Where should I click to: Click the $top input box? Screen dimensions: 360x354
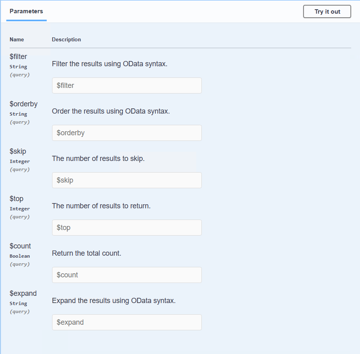click(x=127, y=228)
